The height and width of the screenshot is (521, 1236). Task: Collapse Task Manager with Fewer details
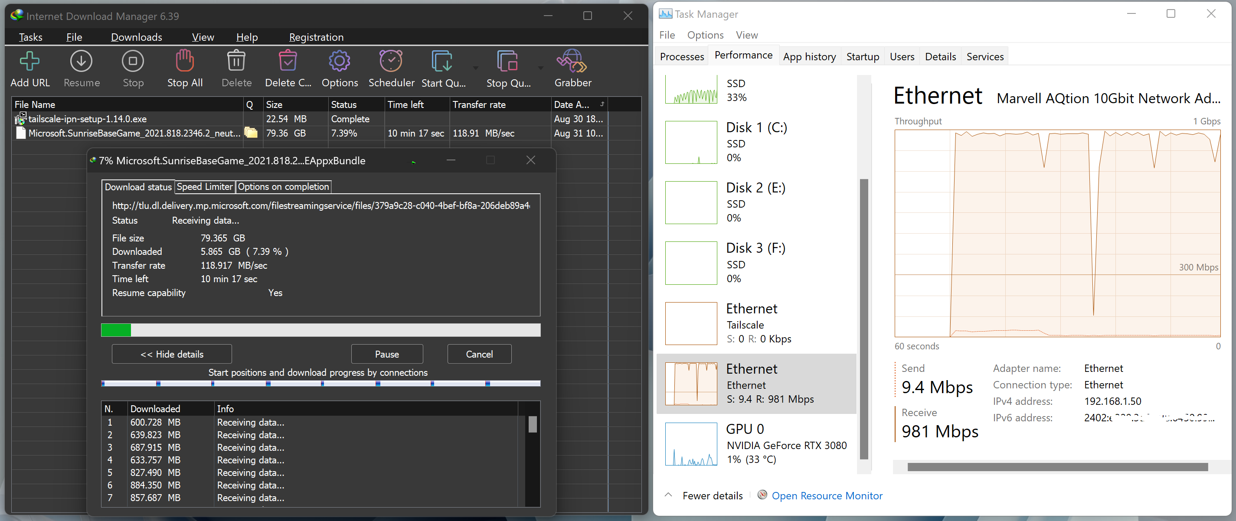[712, 495]
